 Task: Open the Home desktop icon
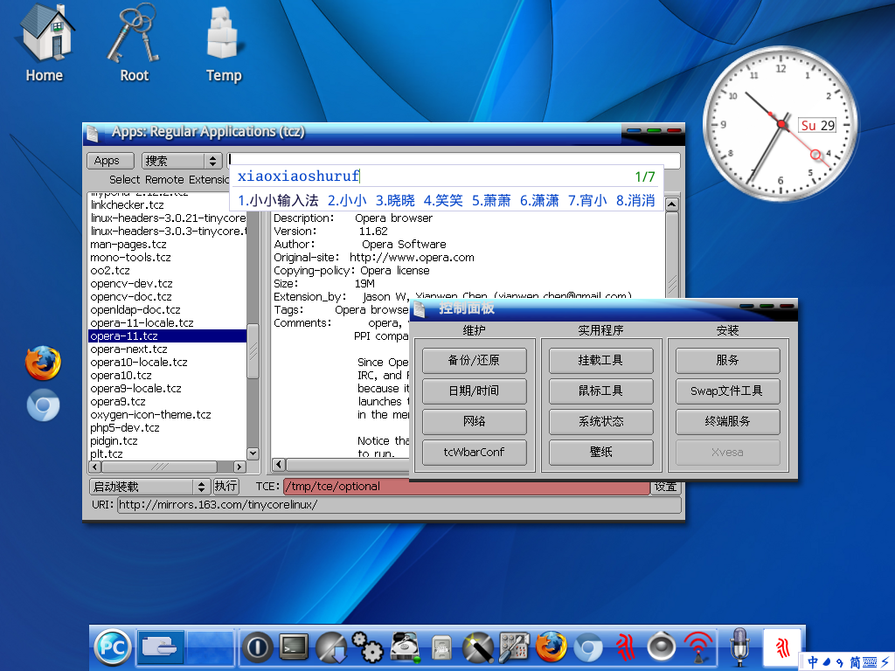coord(45,43)
